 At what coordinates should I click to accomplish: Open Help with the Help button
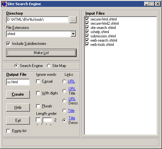[x=18, y=107]
